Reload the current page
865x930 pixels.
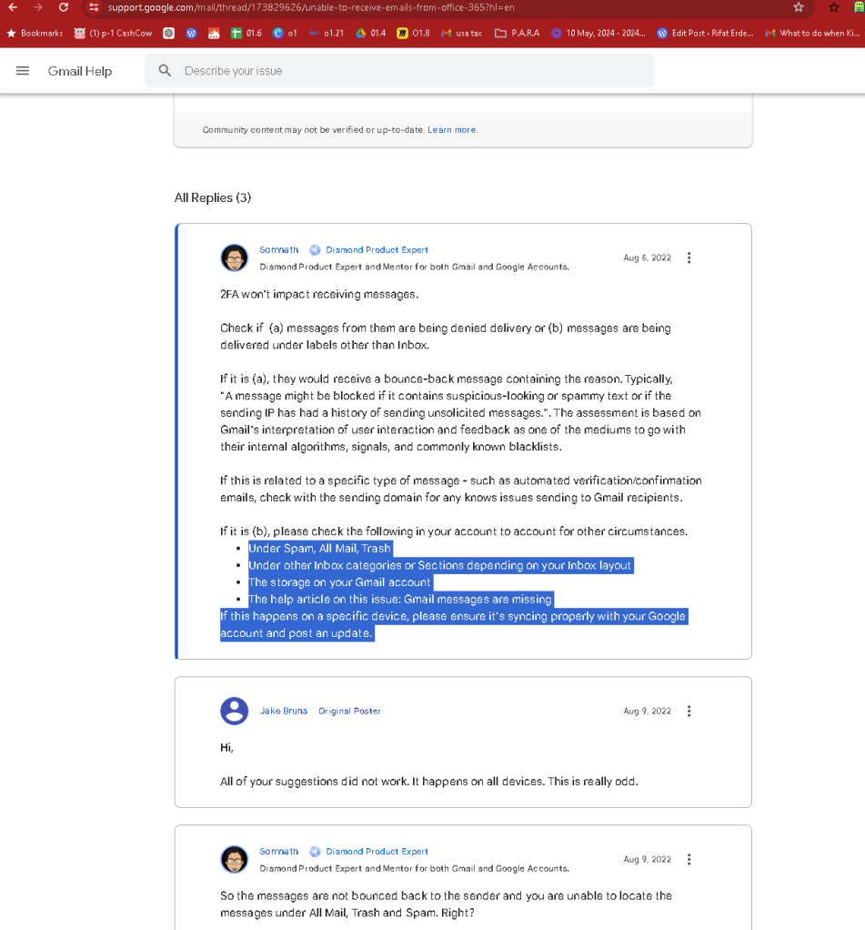pyautogui.click(x=64, y=7)
